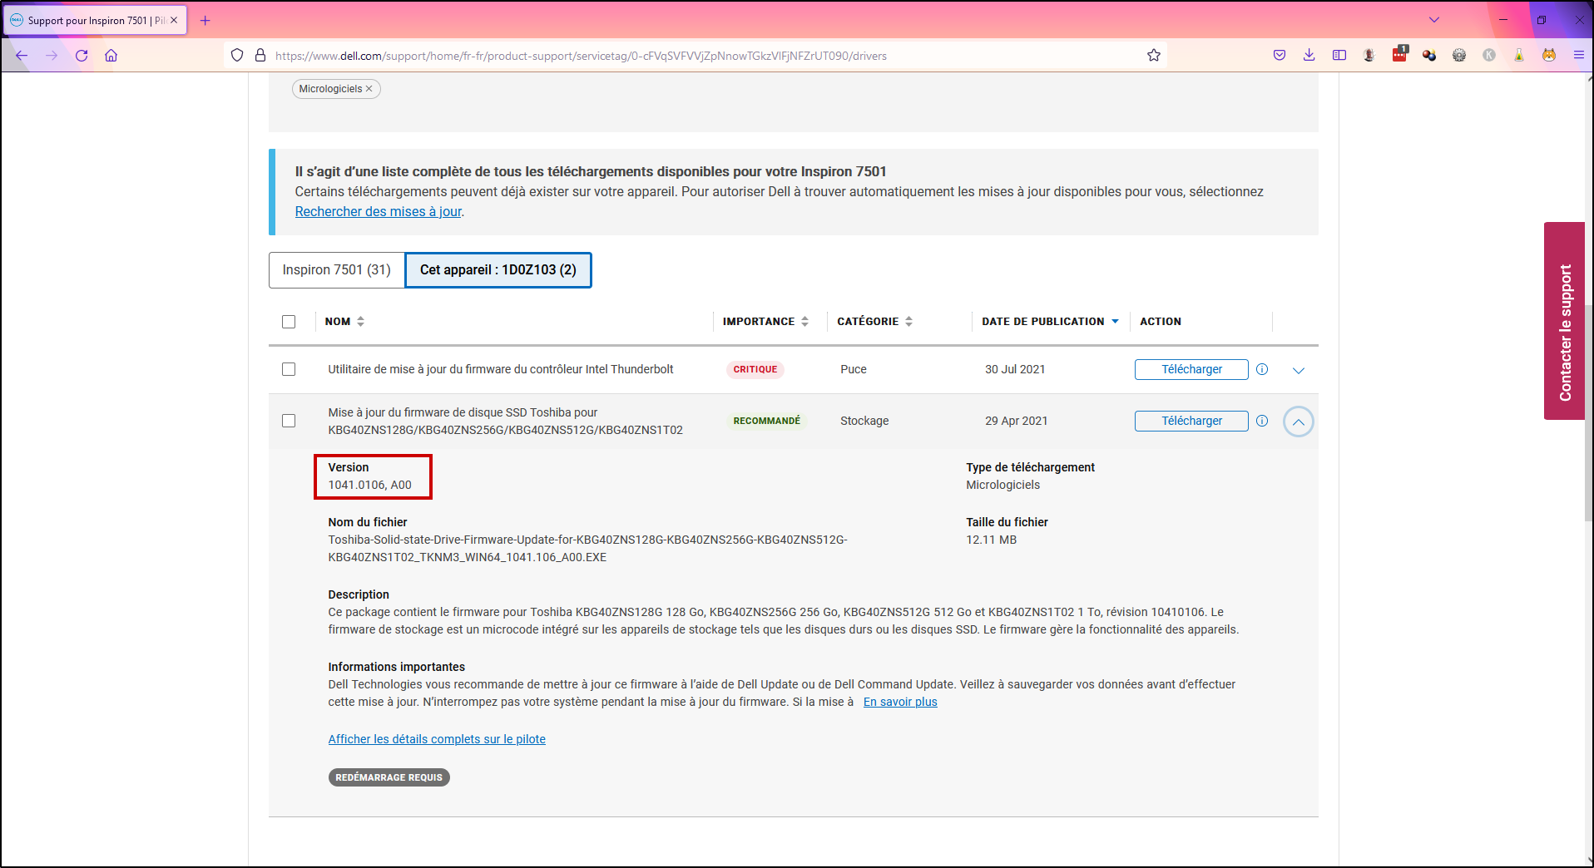Viewport: 1594px width, 868px height.
Task: Click the Micrologiciels download type value
Action: click(1003, 485)
